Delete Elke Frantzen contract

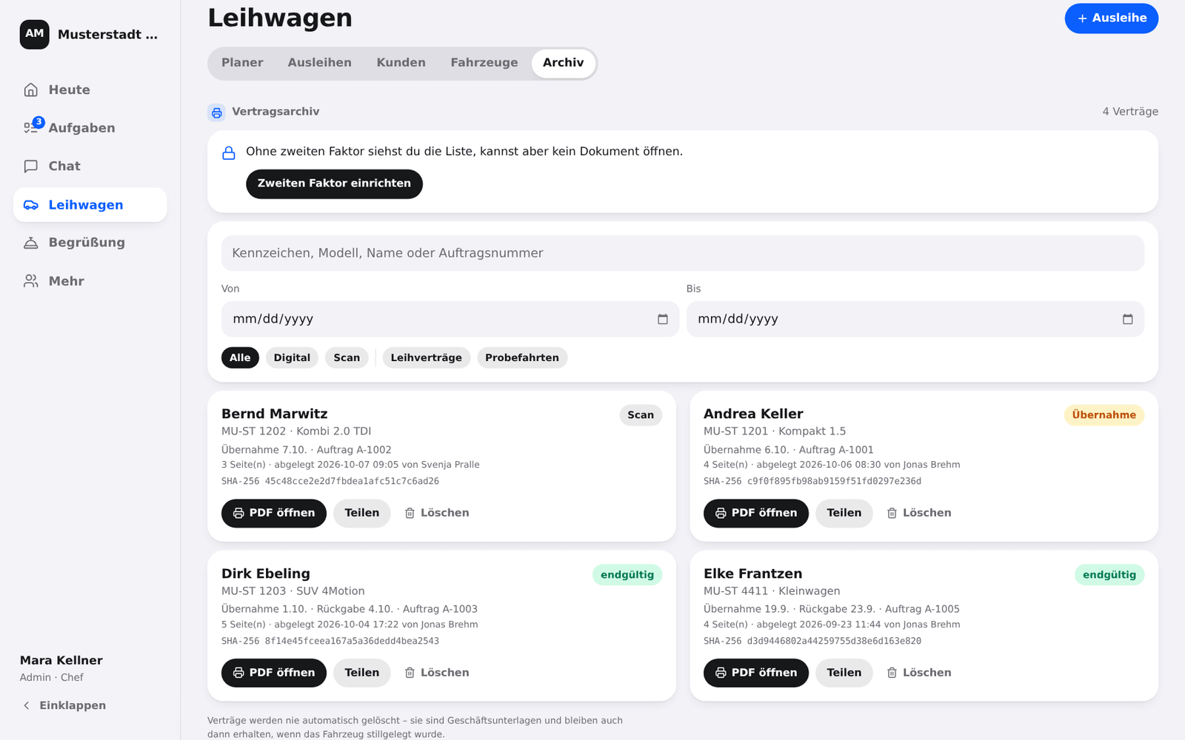point(919,673)
